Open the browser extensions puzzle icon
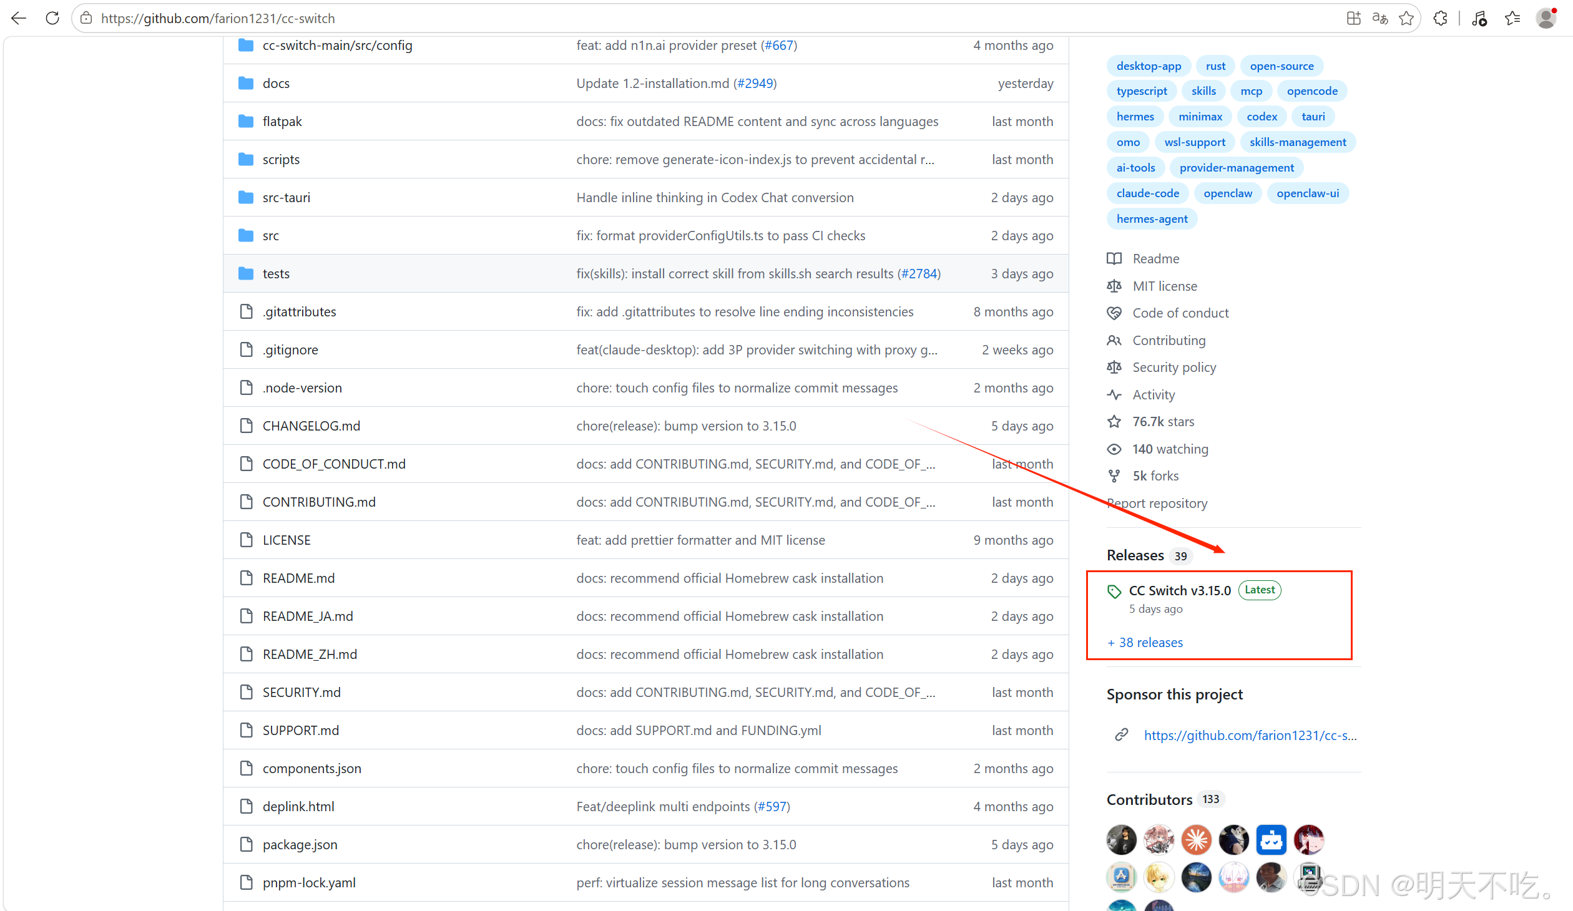This screenshot has width=1573, height=911. (1440, 18)
